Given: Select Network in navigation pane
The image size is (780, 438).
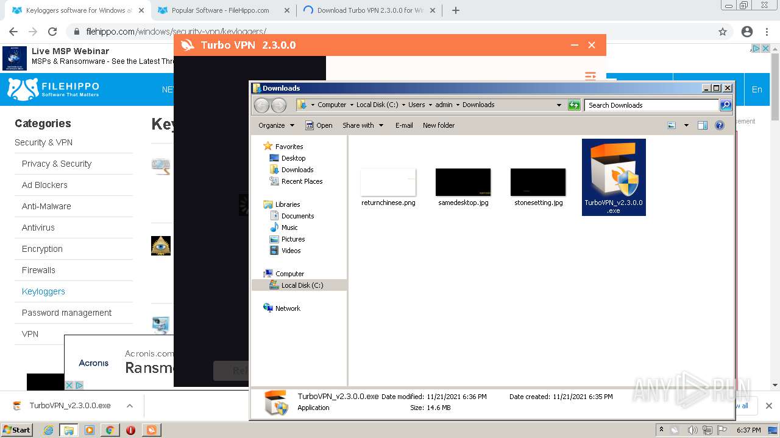Looking at the screenshot, I should (x=288, y=308).
